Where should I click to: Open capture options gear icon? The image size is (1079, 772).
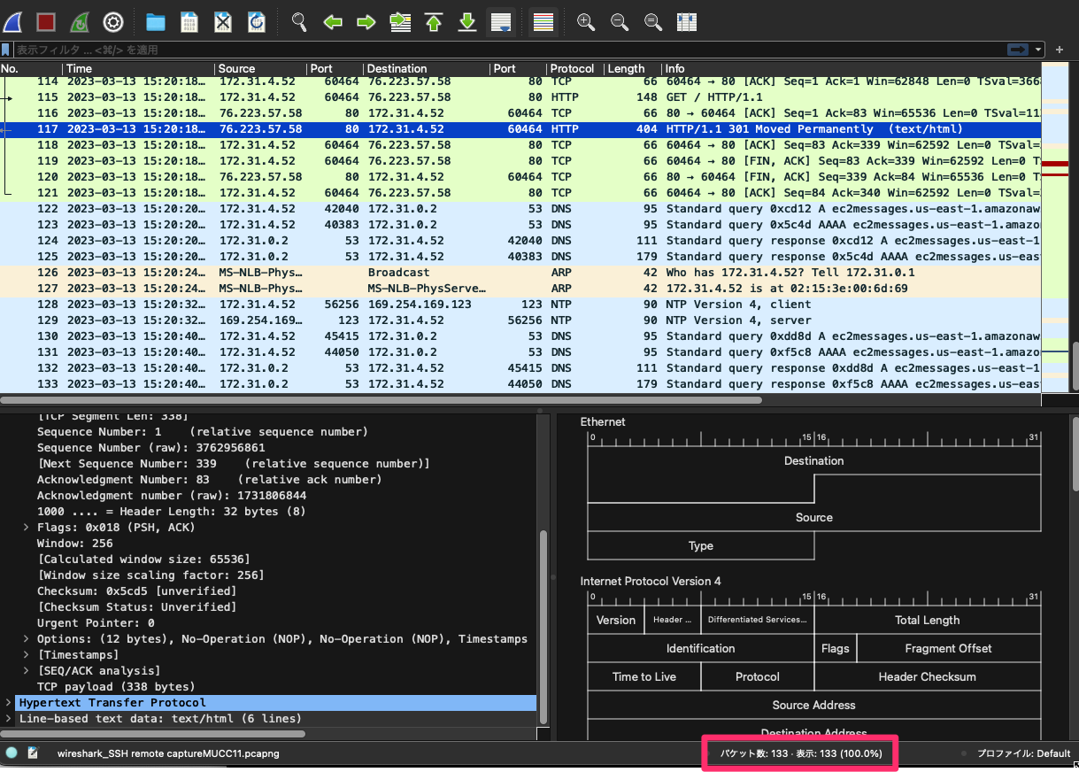(113, 22)
